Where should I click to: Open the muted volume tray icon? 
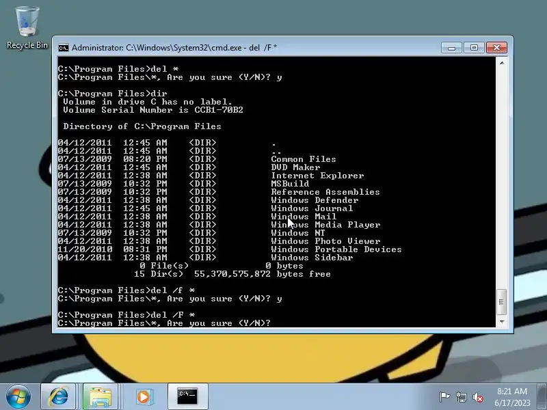478,397
